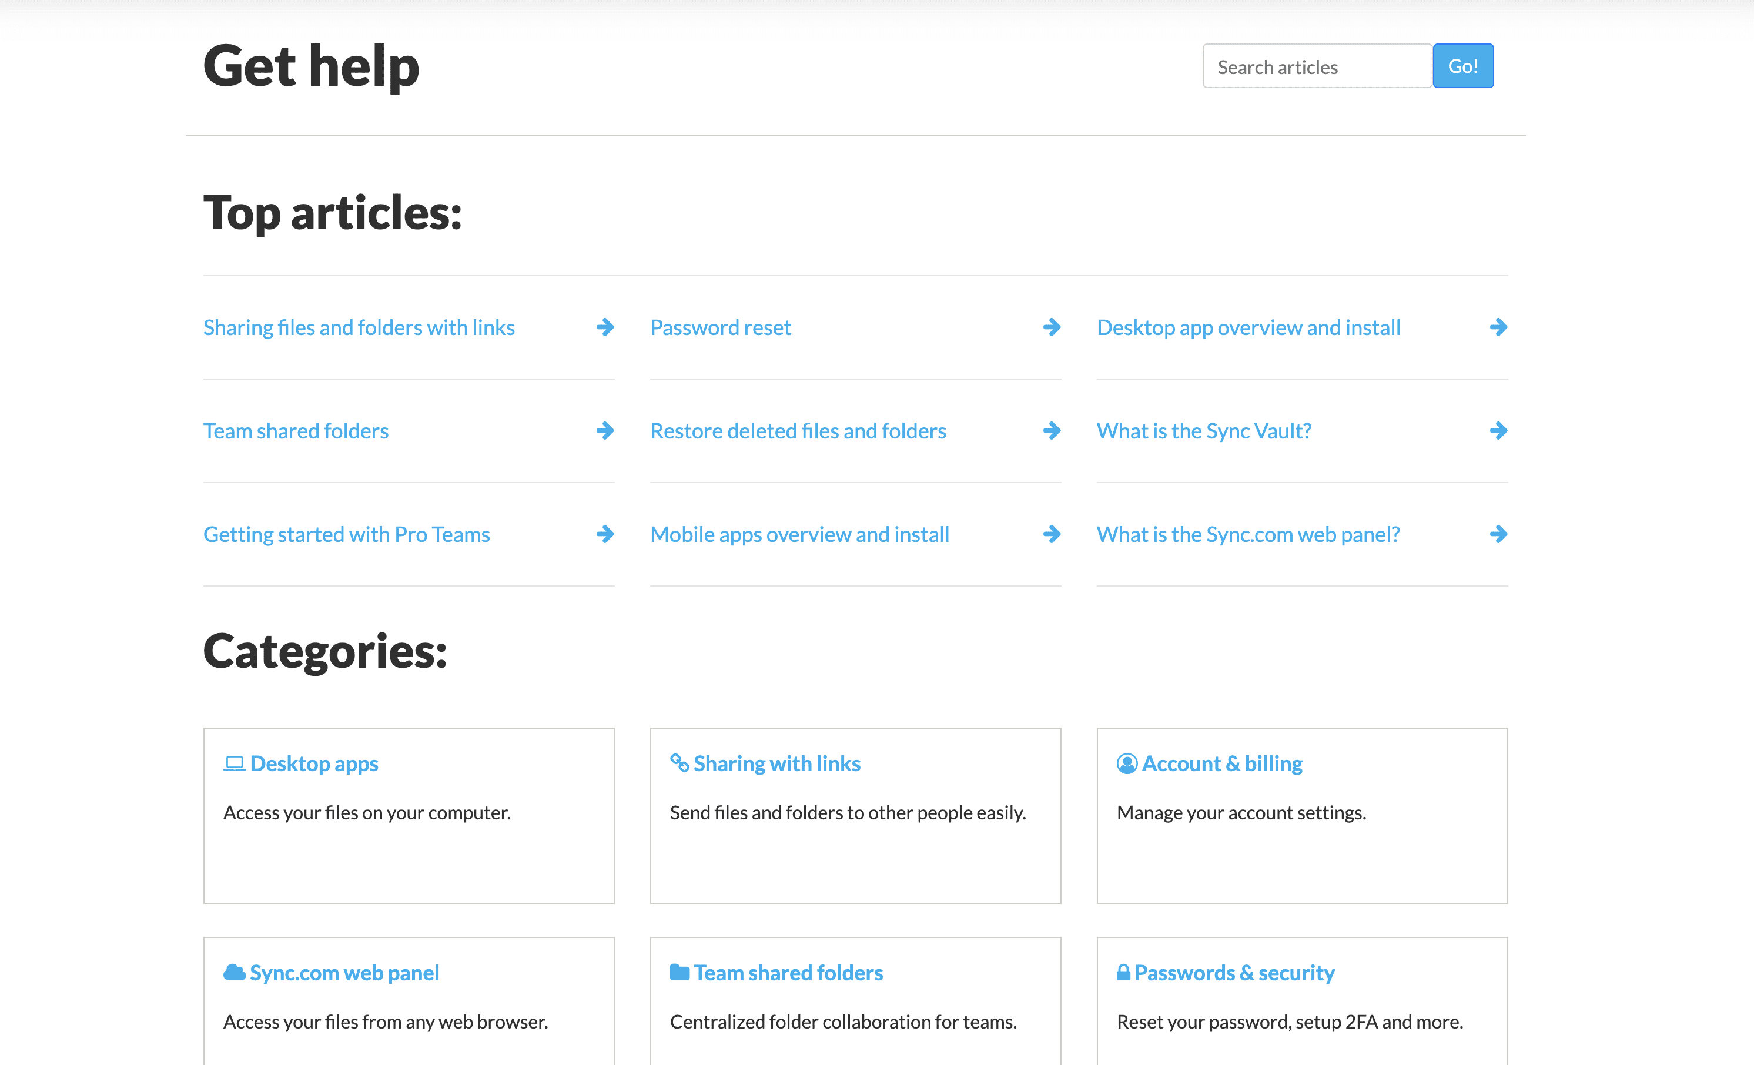Click the arrow next to What is the Sync Vault?

1498,431
